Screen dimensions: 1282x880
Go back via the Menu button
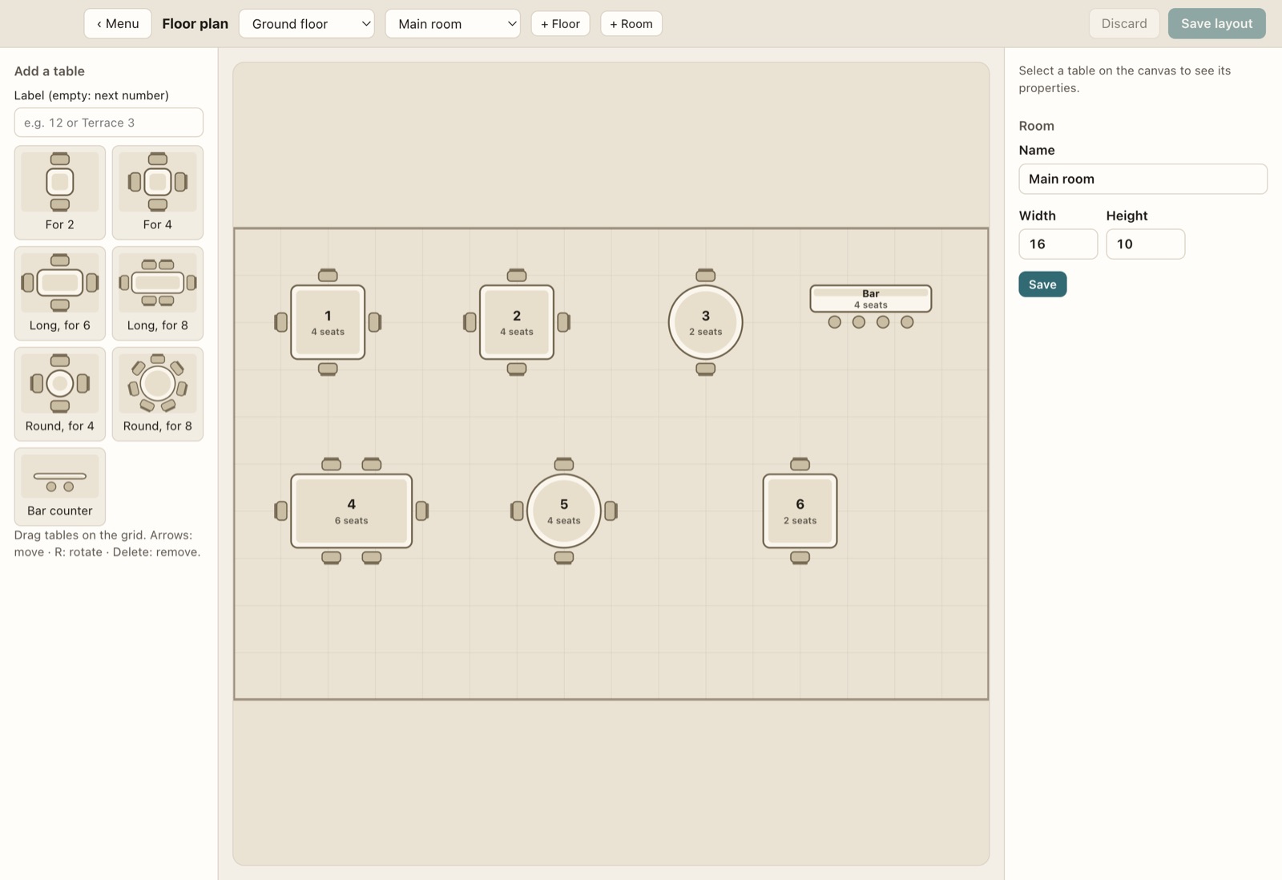coord(118,24)
